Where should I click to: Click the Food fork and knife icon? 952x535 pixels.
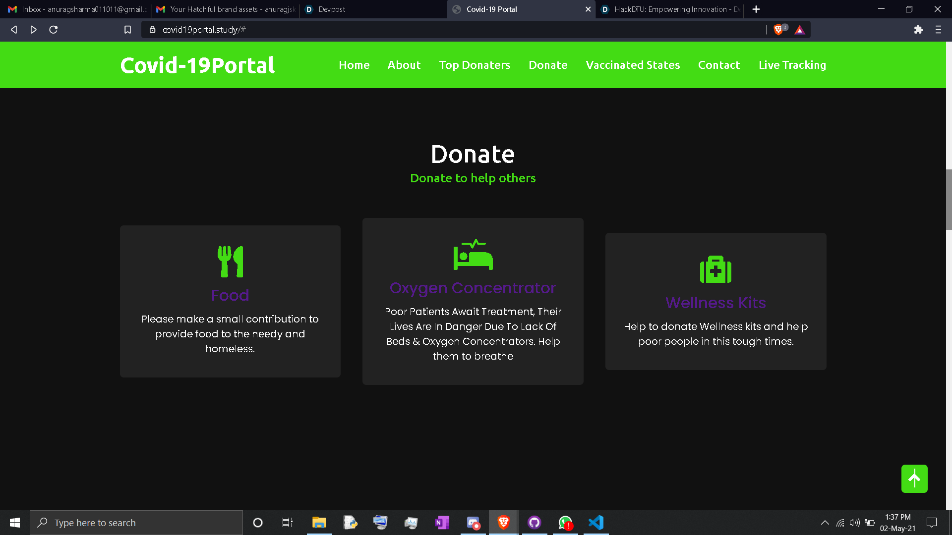[x=230, y=262]
